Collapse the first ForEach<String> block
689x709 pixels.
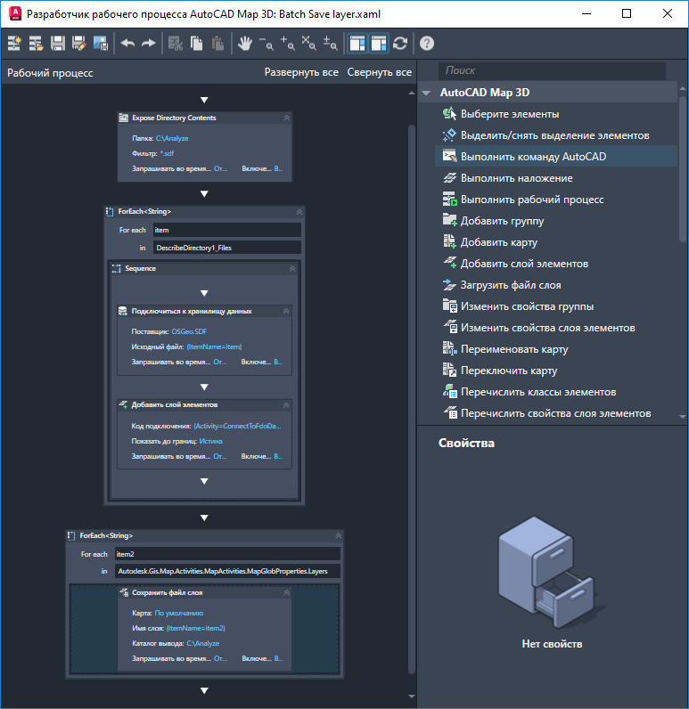point(299,212)
